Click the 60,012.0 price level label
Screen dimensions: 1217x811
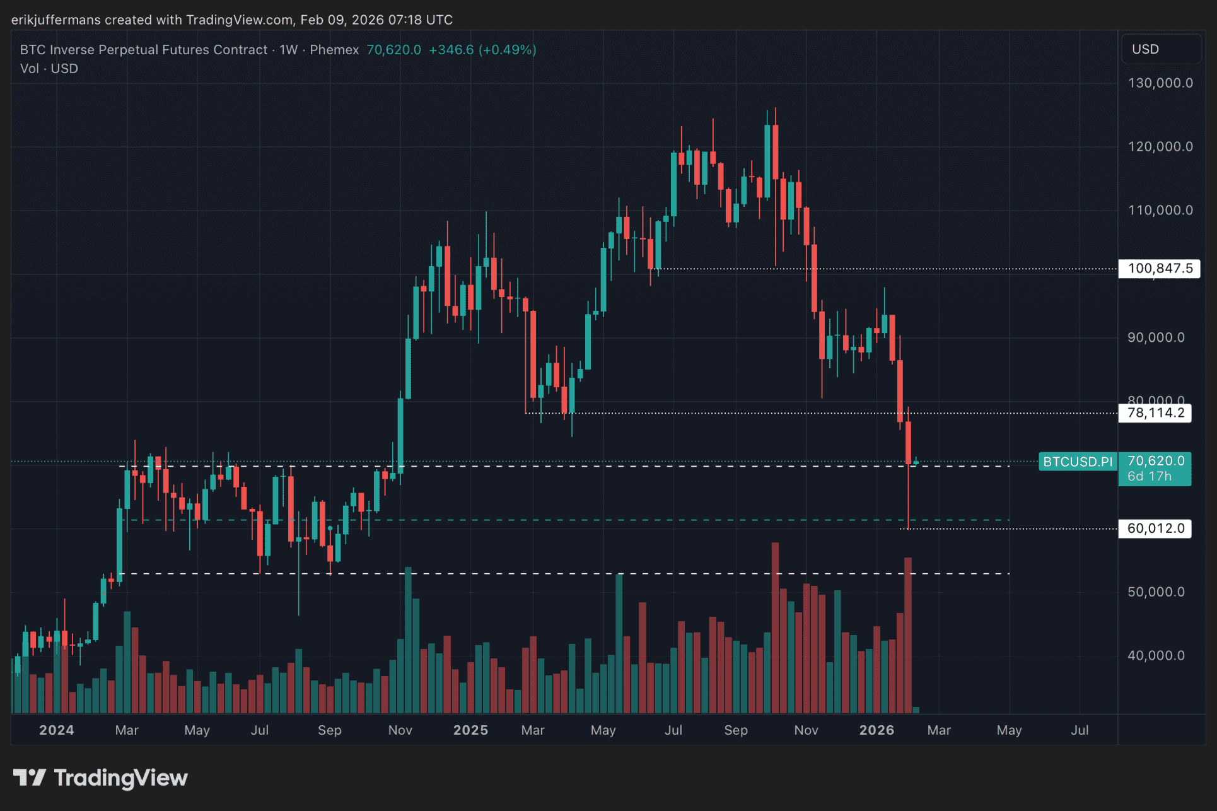tap(1155, 528)
